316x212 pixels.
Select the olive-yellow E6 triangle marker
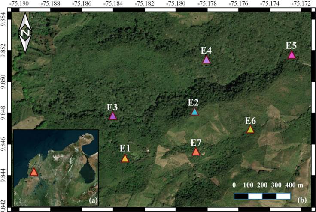[250, 130]
